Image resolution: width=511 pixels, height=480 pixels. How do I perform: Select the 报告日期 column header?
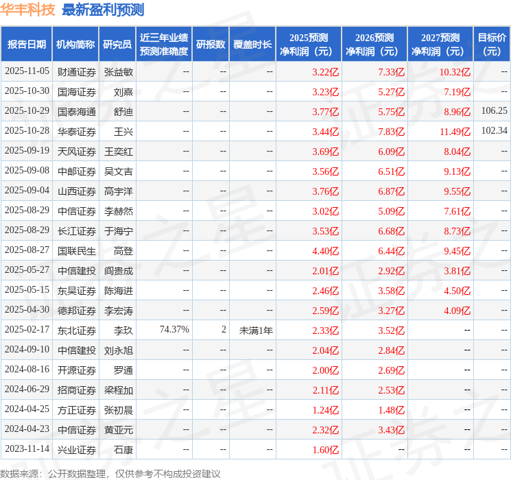(26, 45)
